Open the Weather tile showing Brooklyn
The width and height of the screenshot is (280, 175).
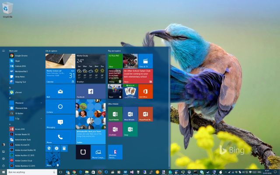[x=91, y=69]
